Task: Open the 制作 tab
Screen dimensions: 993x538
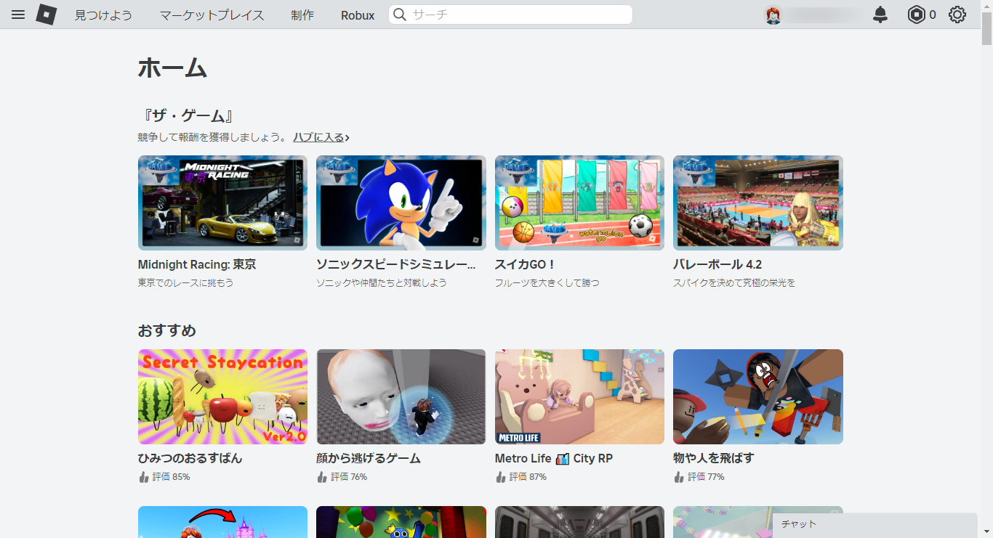Action: point(302,15)
